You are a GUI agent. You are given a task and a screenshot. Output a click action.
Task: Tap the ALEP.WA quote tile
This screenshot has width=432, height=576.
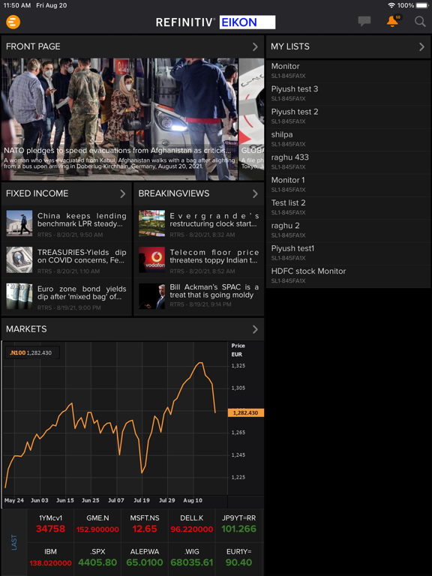(145, 559)
